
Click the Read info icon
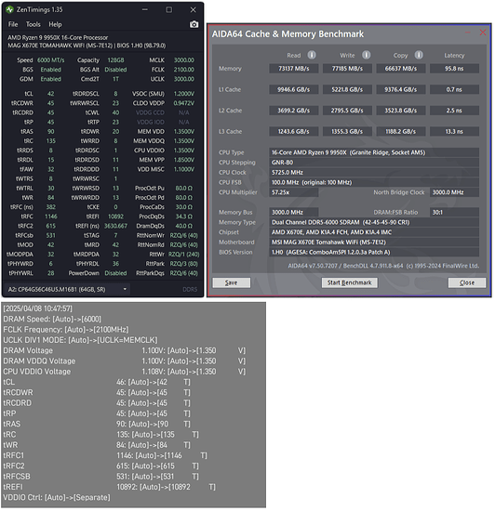312,55
